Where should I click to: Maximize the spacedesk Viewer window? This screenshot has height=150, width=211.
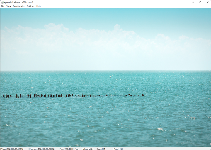coord(200,2)
